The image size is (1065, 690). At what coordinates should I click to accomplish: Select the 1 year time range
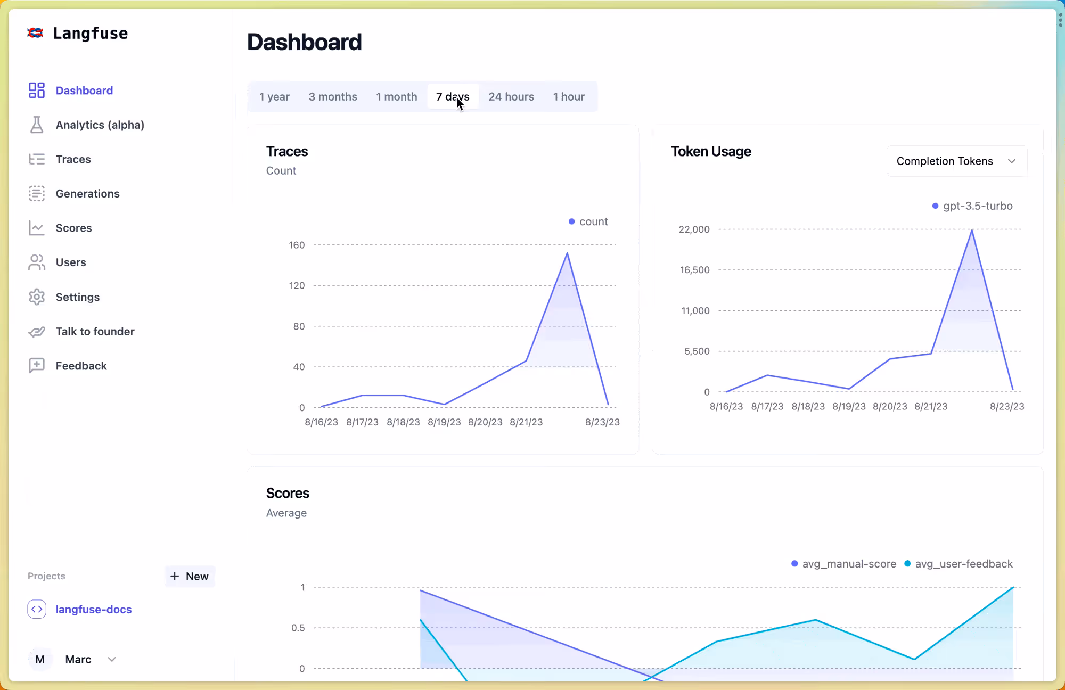[274, 97]
